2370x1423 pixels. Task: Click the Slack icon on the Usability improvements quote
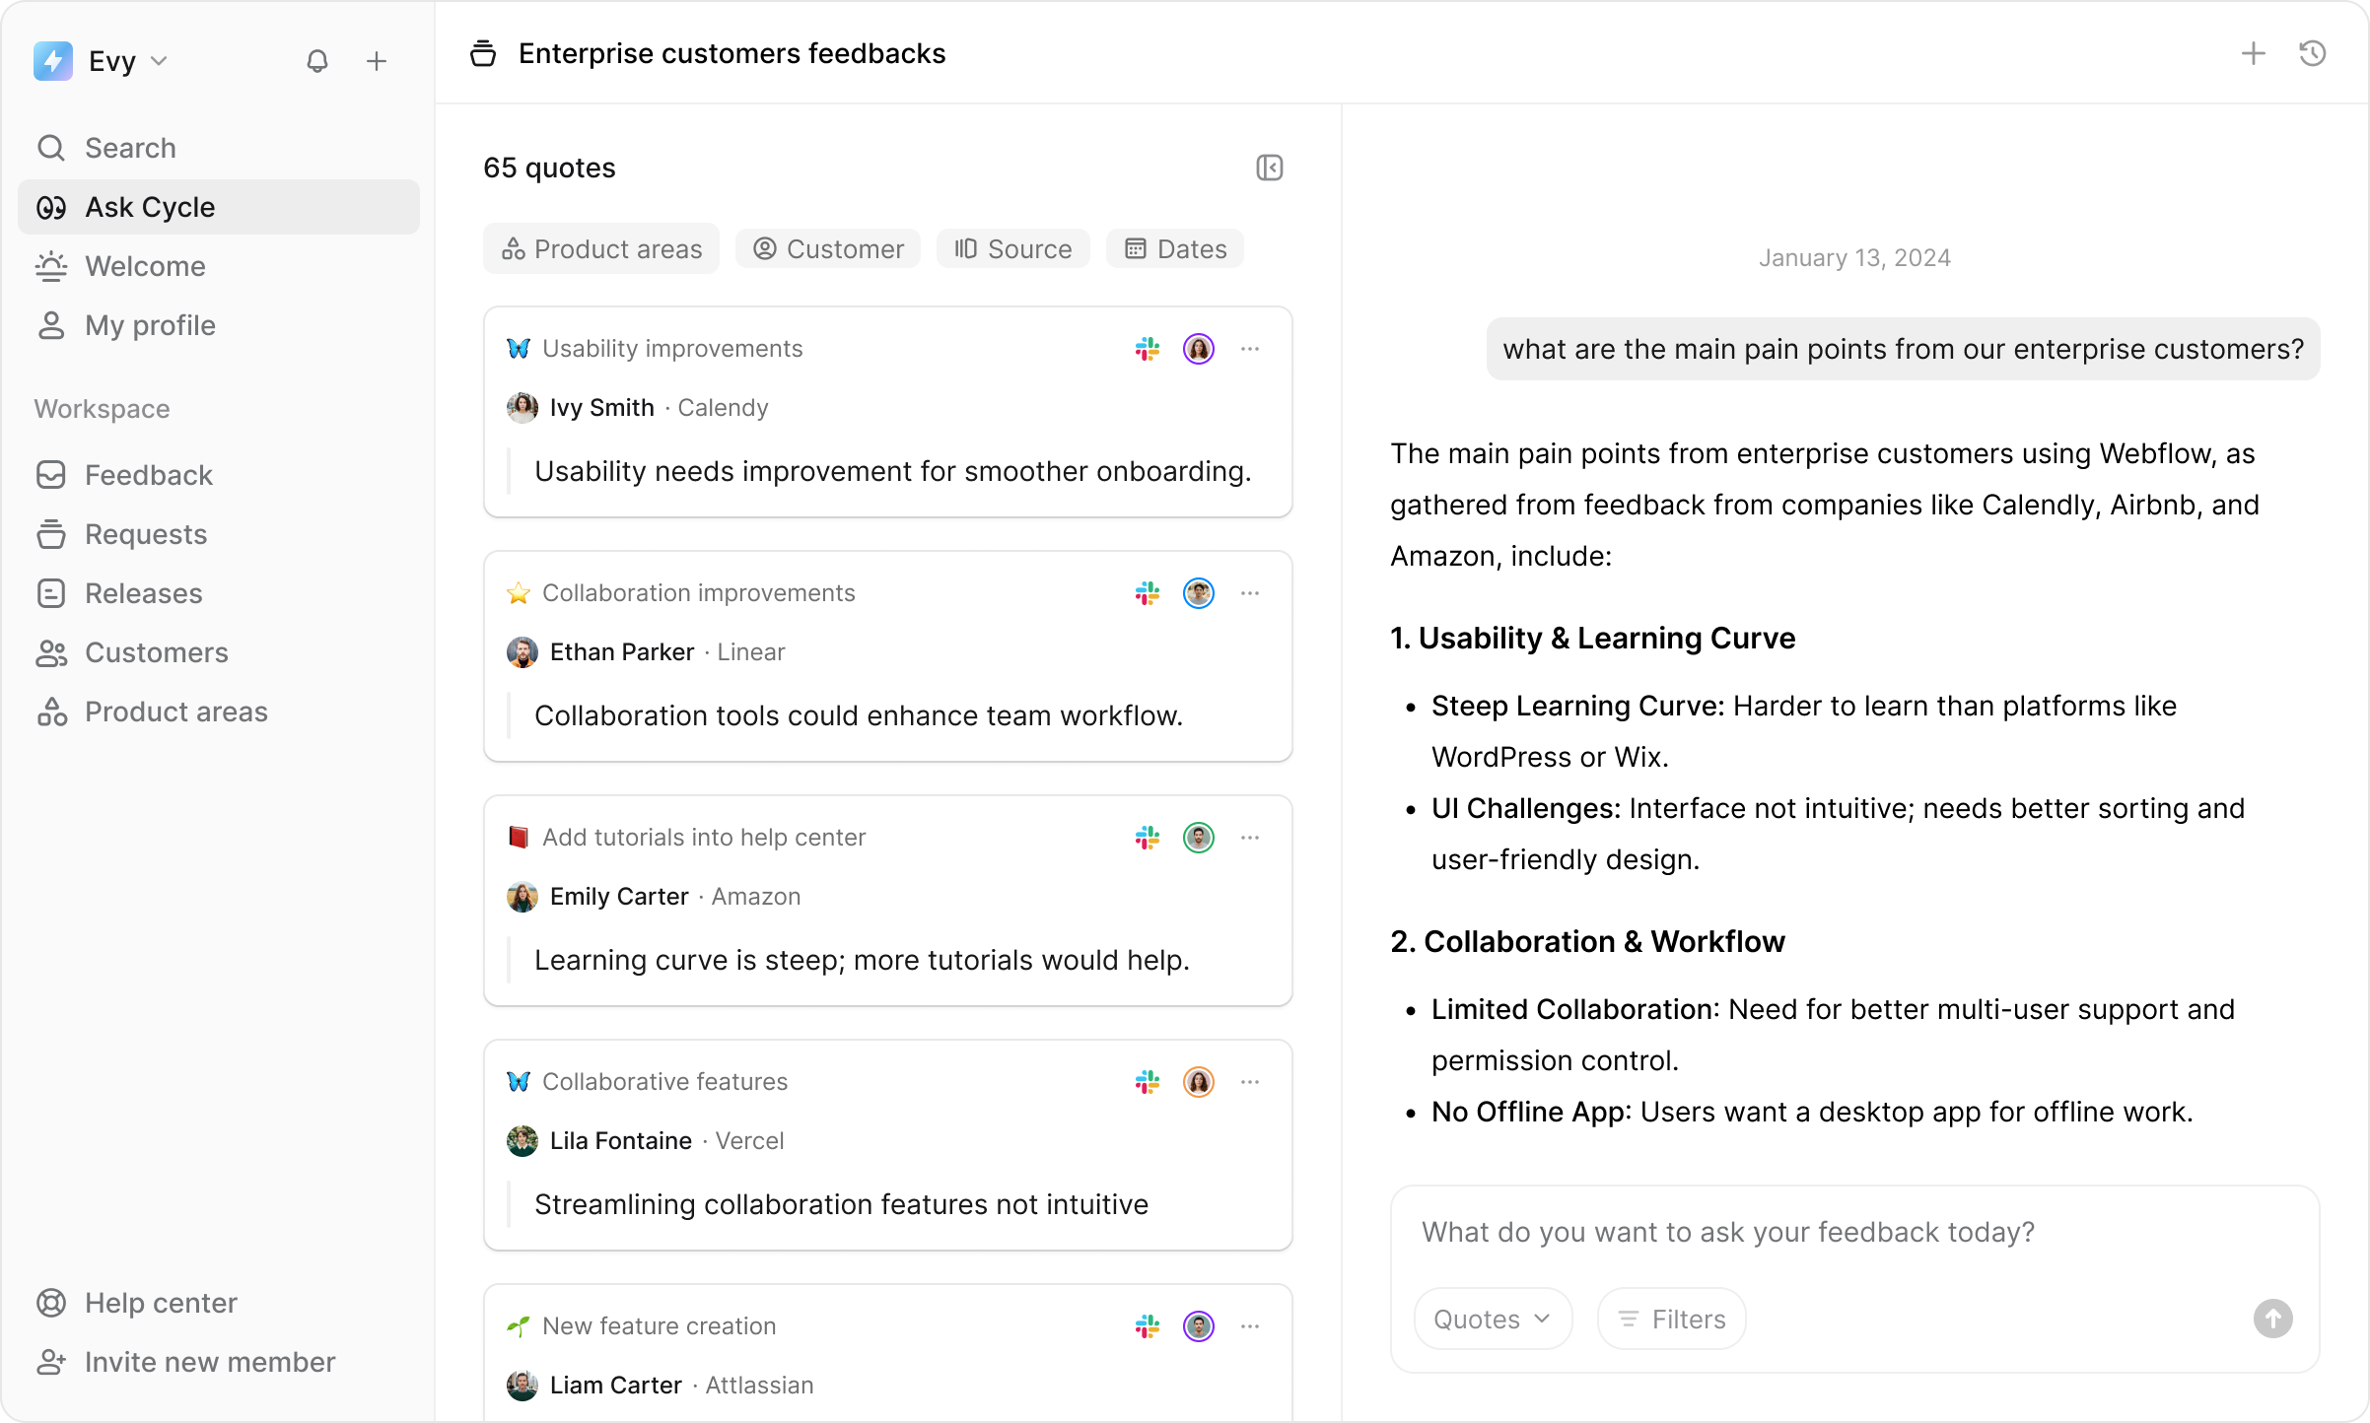1147,348
